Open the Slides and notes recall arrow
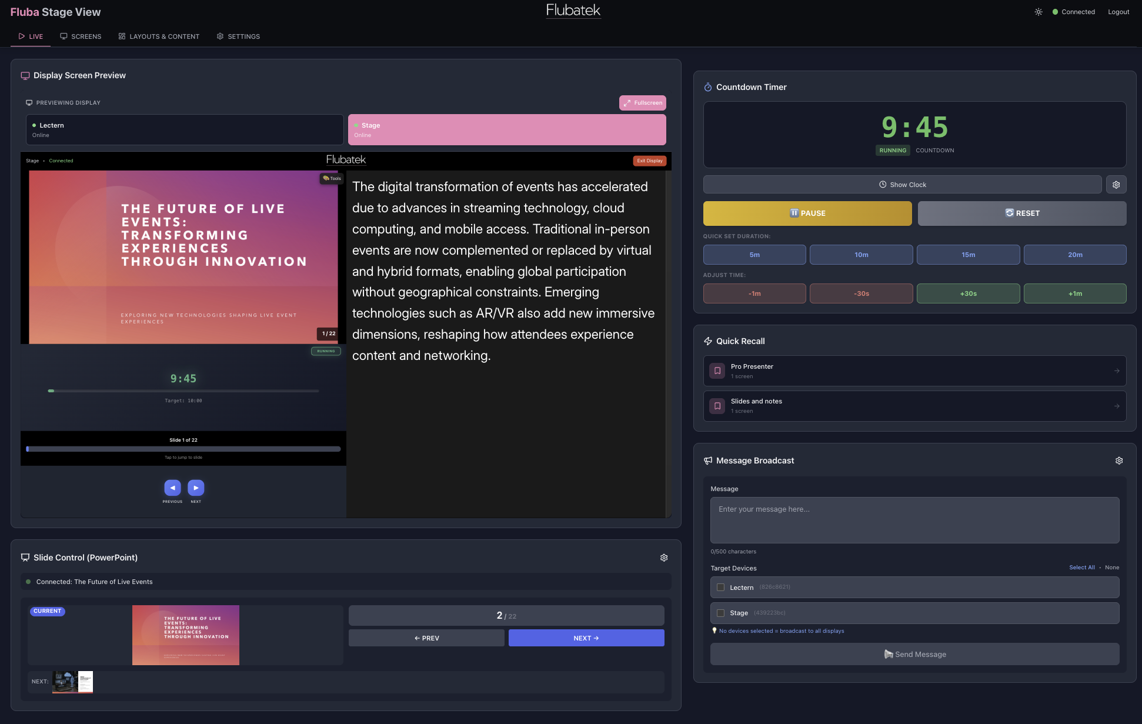 1117,406
